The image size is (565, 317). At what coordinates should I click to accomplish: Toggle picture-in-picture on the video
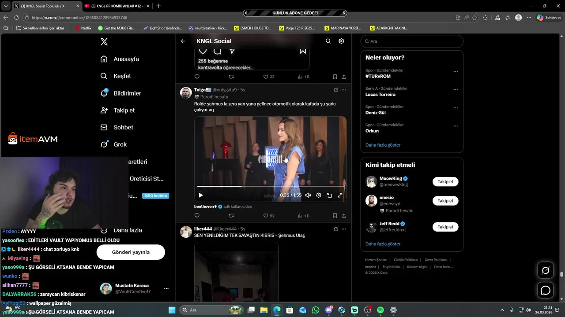click(329, 195)
